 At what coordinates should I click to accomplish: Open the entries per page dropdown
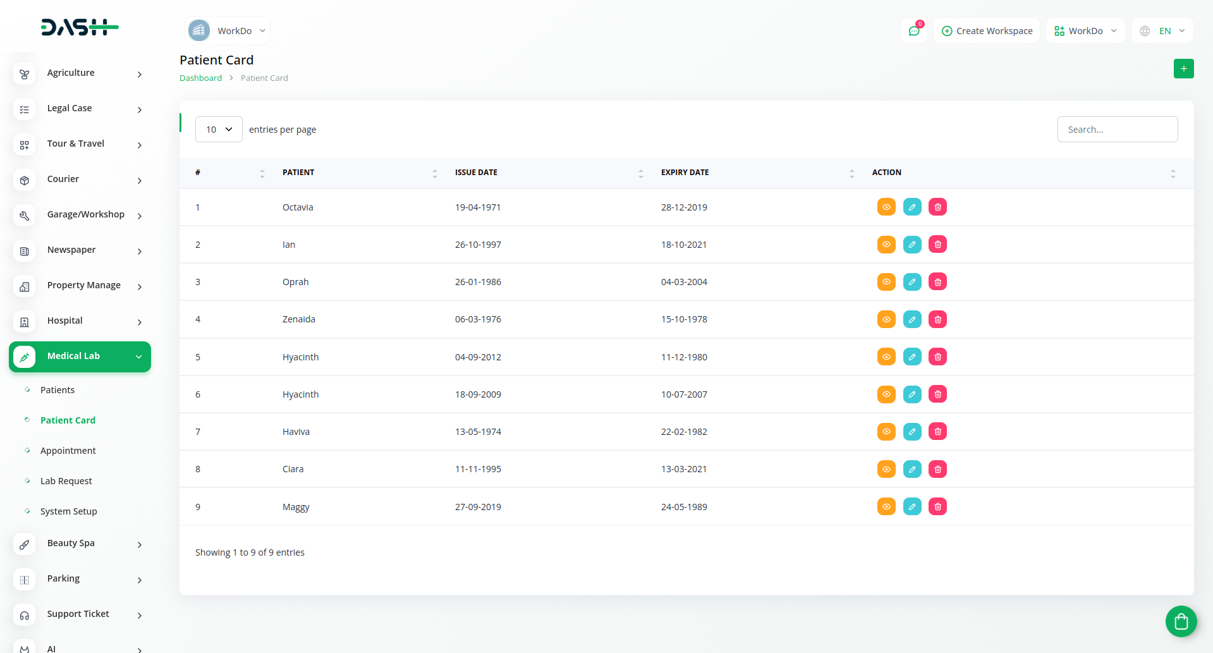(x=219, y=130)
